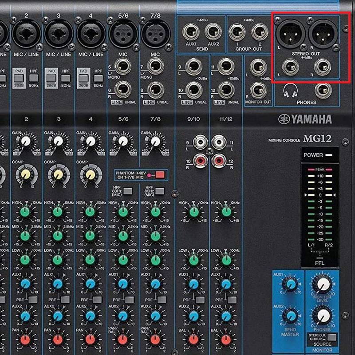
Task: Click AUX1 knob on channel 3
Action: [x=58, y=284]
